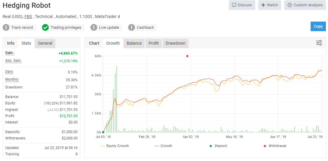Click the Live update warning icon
The image size is (328, 161).
click(94, 27)
